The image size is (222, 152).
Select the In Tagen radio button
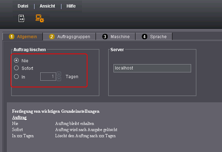(16, 76)
